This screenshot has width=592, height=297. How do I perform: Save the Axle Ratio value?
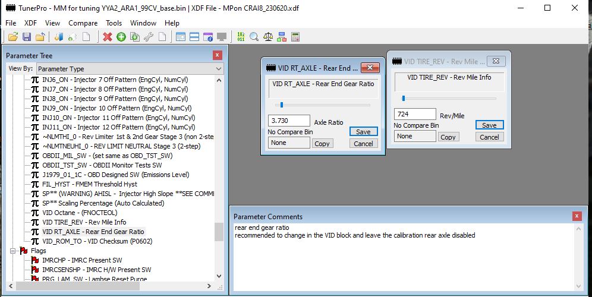click(x=363, y=132)
